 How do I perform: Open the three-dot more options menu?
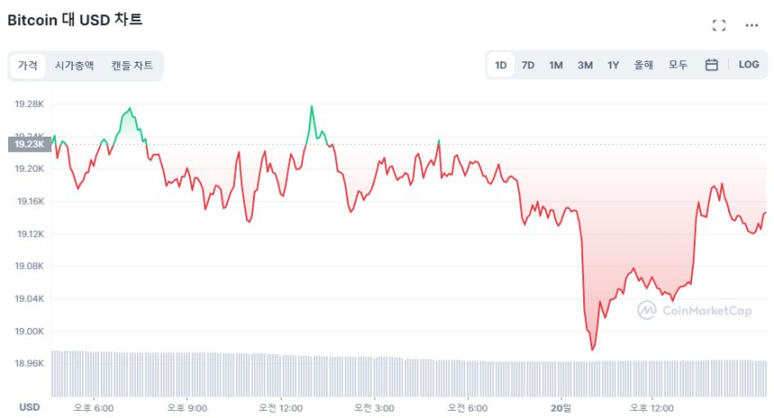(x=751, y=25)
